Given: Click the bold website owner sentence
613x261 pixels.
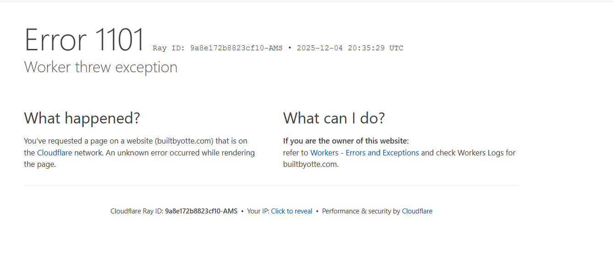Looking at the screenshot, I should [x=346, y=141].
